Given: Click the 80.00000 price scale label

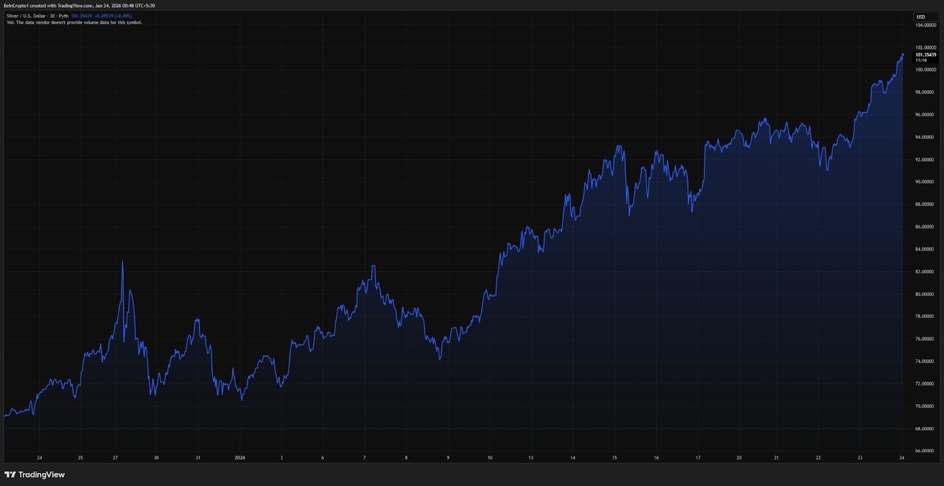Looking at the screenshot, I should [925, 294].
